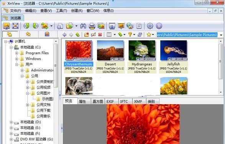Image resolution: width=225 pixels, height=144 pixels.
Task: Expand the address path history dropdown
Action: tap(221, 35)
